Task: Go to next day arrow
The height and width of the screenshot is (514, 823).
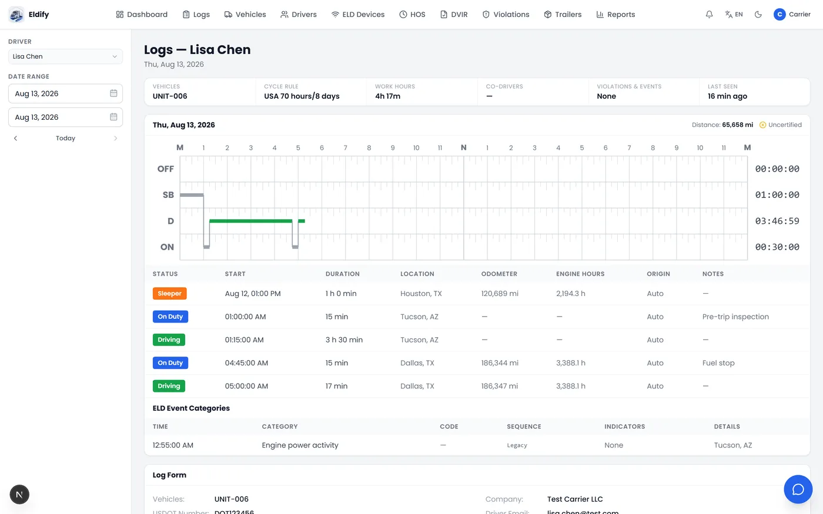Action: (x=115, y=138)
